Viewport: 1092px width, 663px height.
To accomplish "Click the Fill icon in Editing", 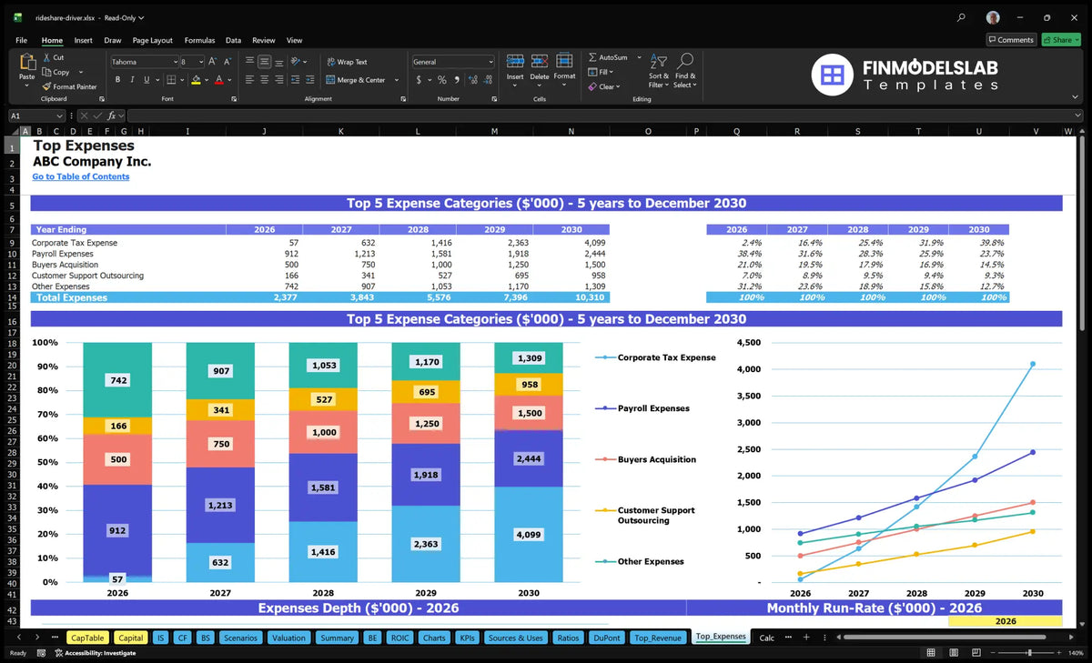I will pos(592,72).
